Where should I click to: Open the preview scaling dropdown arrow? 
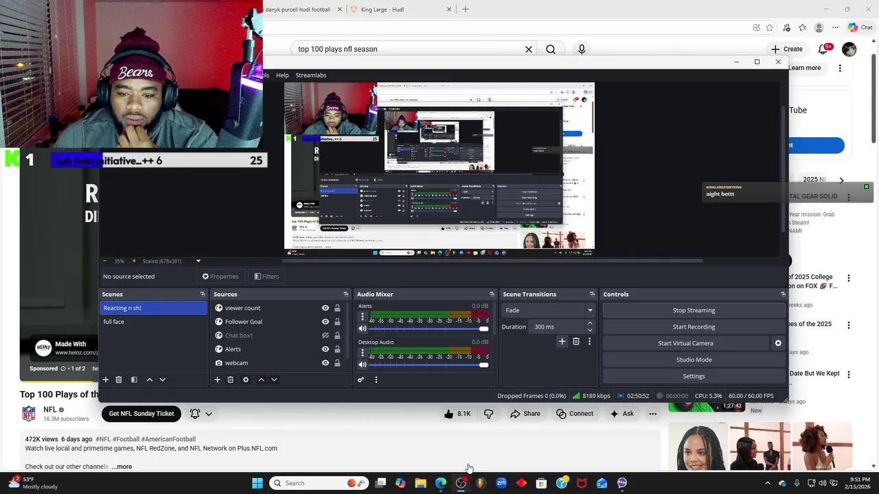coord(198,261)
